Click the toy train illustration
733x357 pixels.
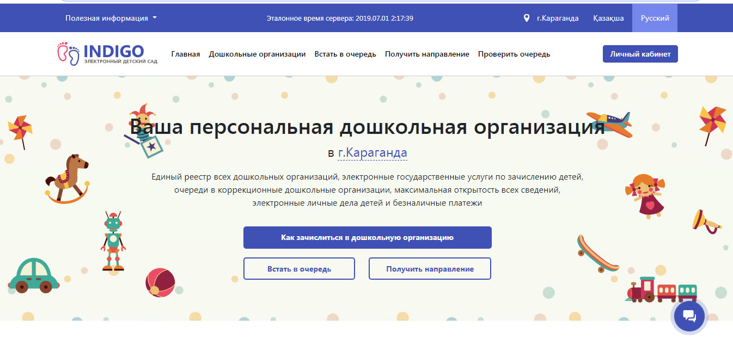[x=662, y=290]
